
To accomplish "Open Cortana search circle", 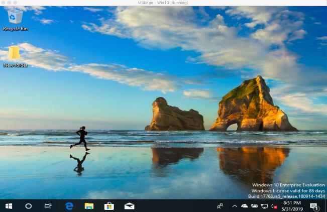I will pos(28,206).
